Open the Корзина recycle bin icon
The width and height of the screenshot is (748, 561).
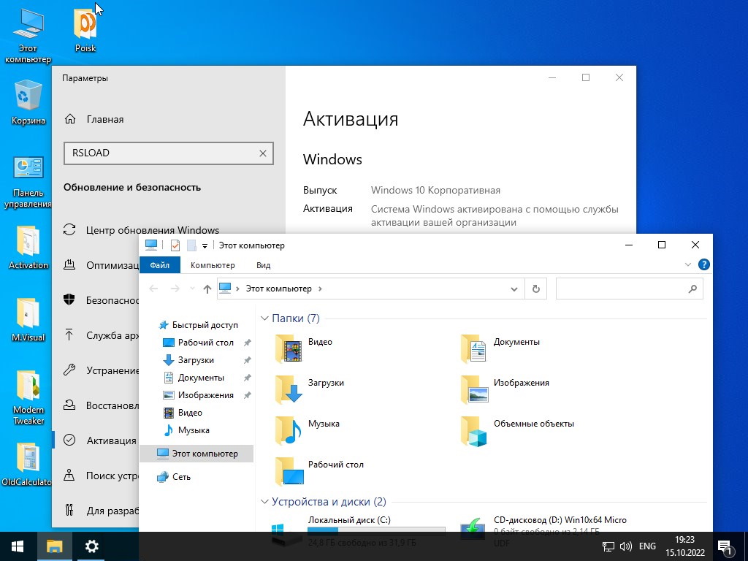coord(28,102)
